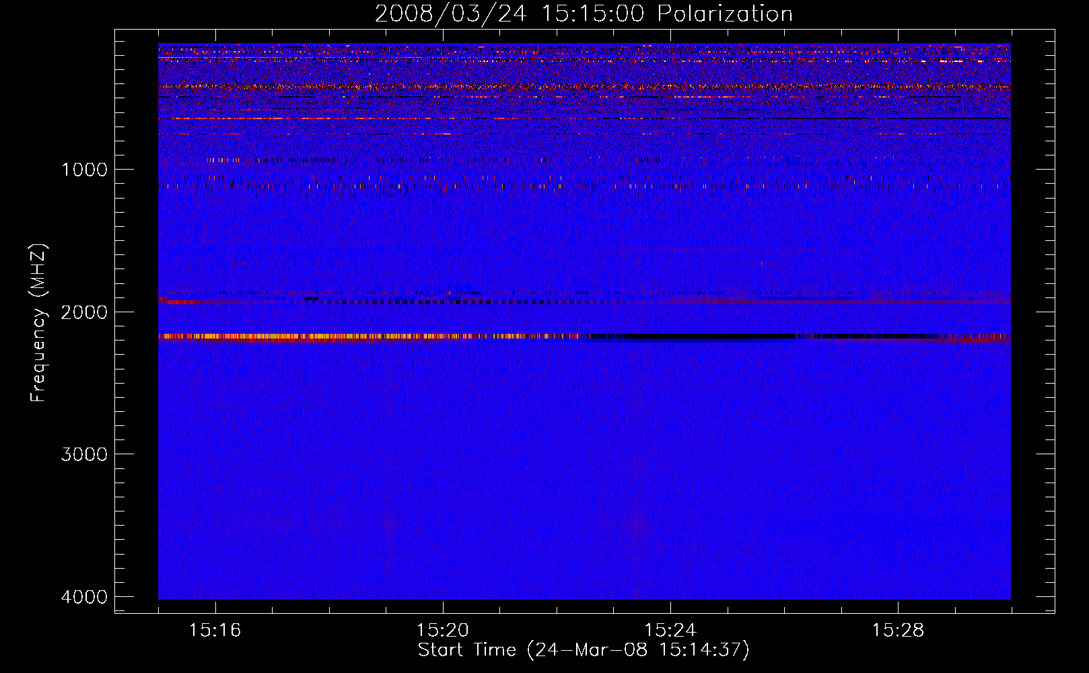Click the uniform blue region at 3000 MHz, 15:20
1089x673 pixels.
click(x=442, y=454)
